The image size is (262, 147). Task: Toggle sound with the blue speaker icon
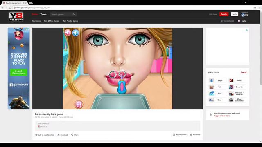(75, 33)
